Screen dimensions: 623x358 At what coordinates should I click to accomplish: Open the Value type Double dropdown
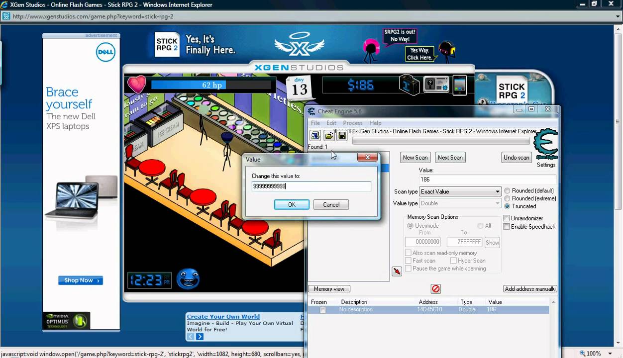tap(460, 203)
